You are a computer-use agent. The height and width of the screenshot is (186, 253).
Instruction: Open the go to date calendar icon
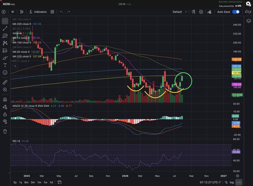pyautogui.click(x=60, y=182)
